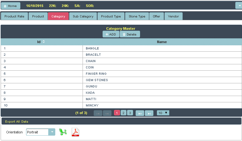The image size is (242, 141).
Task: Go to page 2 of results
Action: (x=124, y=113)
